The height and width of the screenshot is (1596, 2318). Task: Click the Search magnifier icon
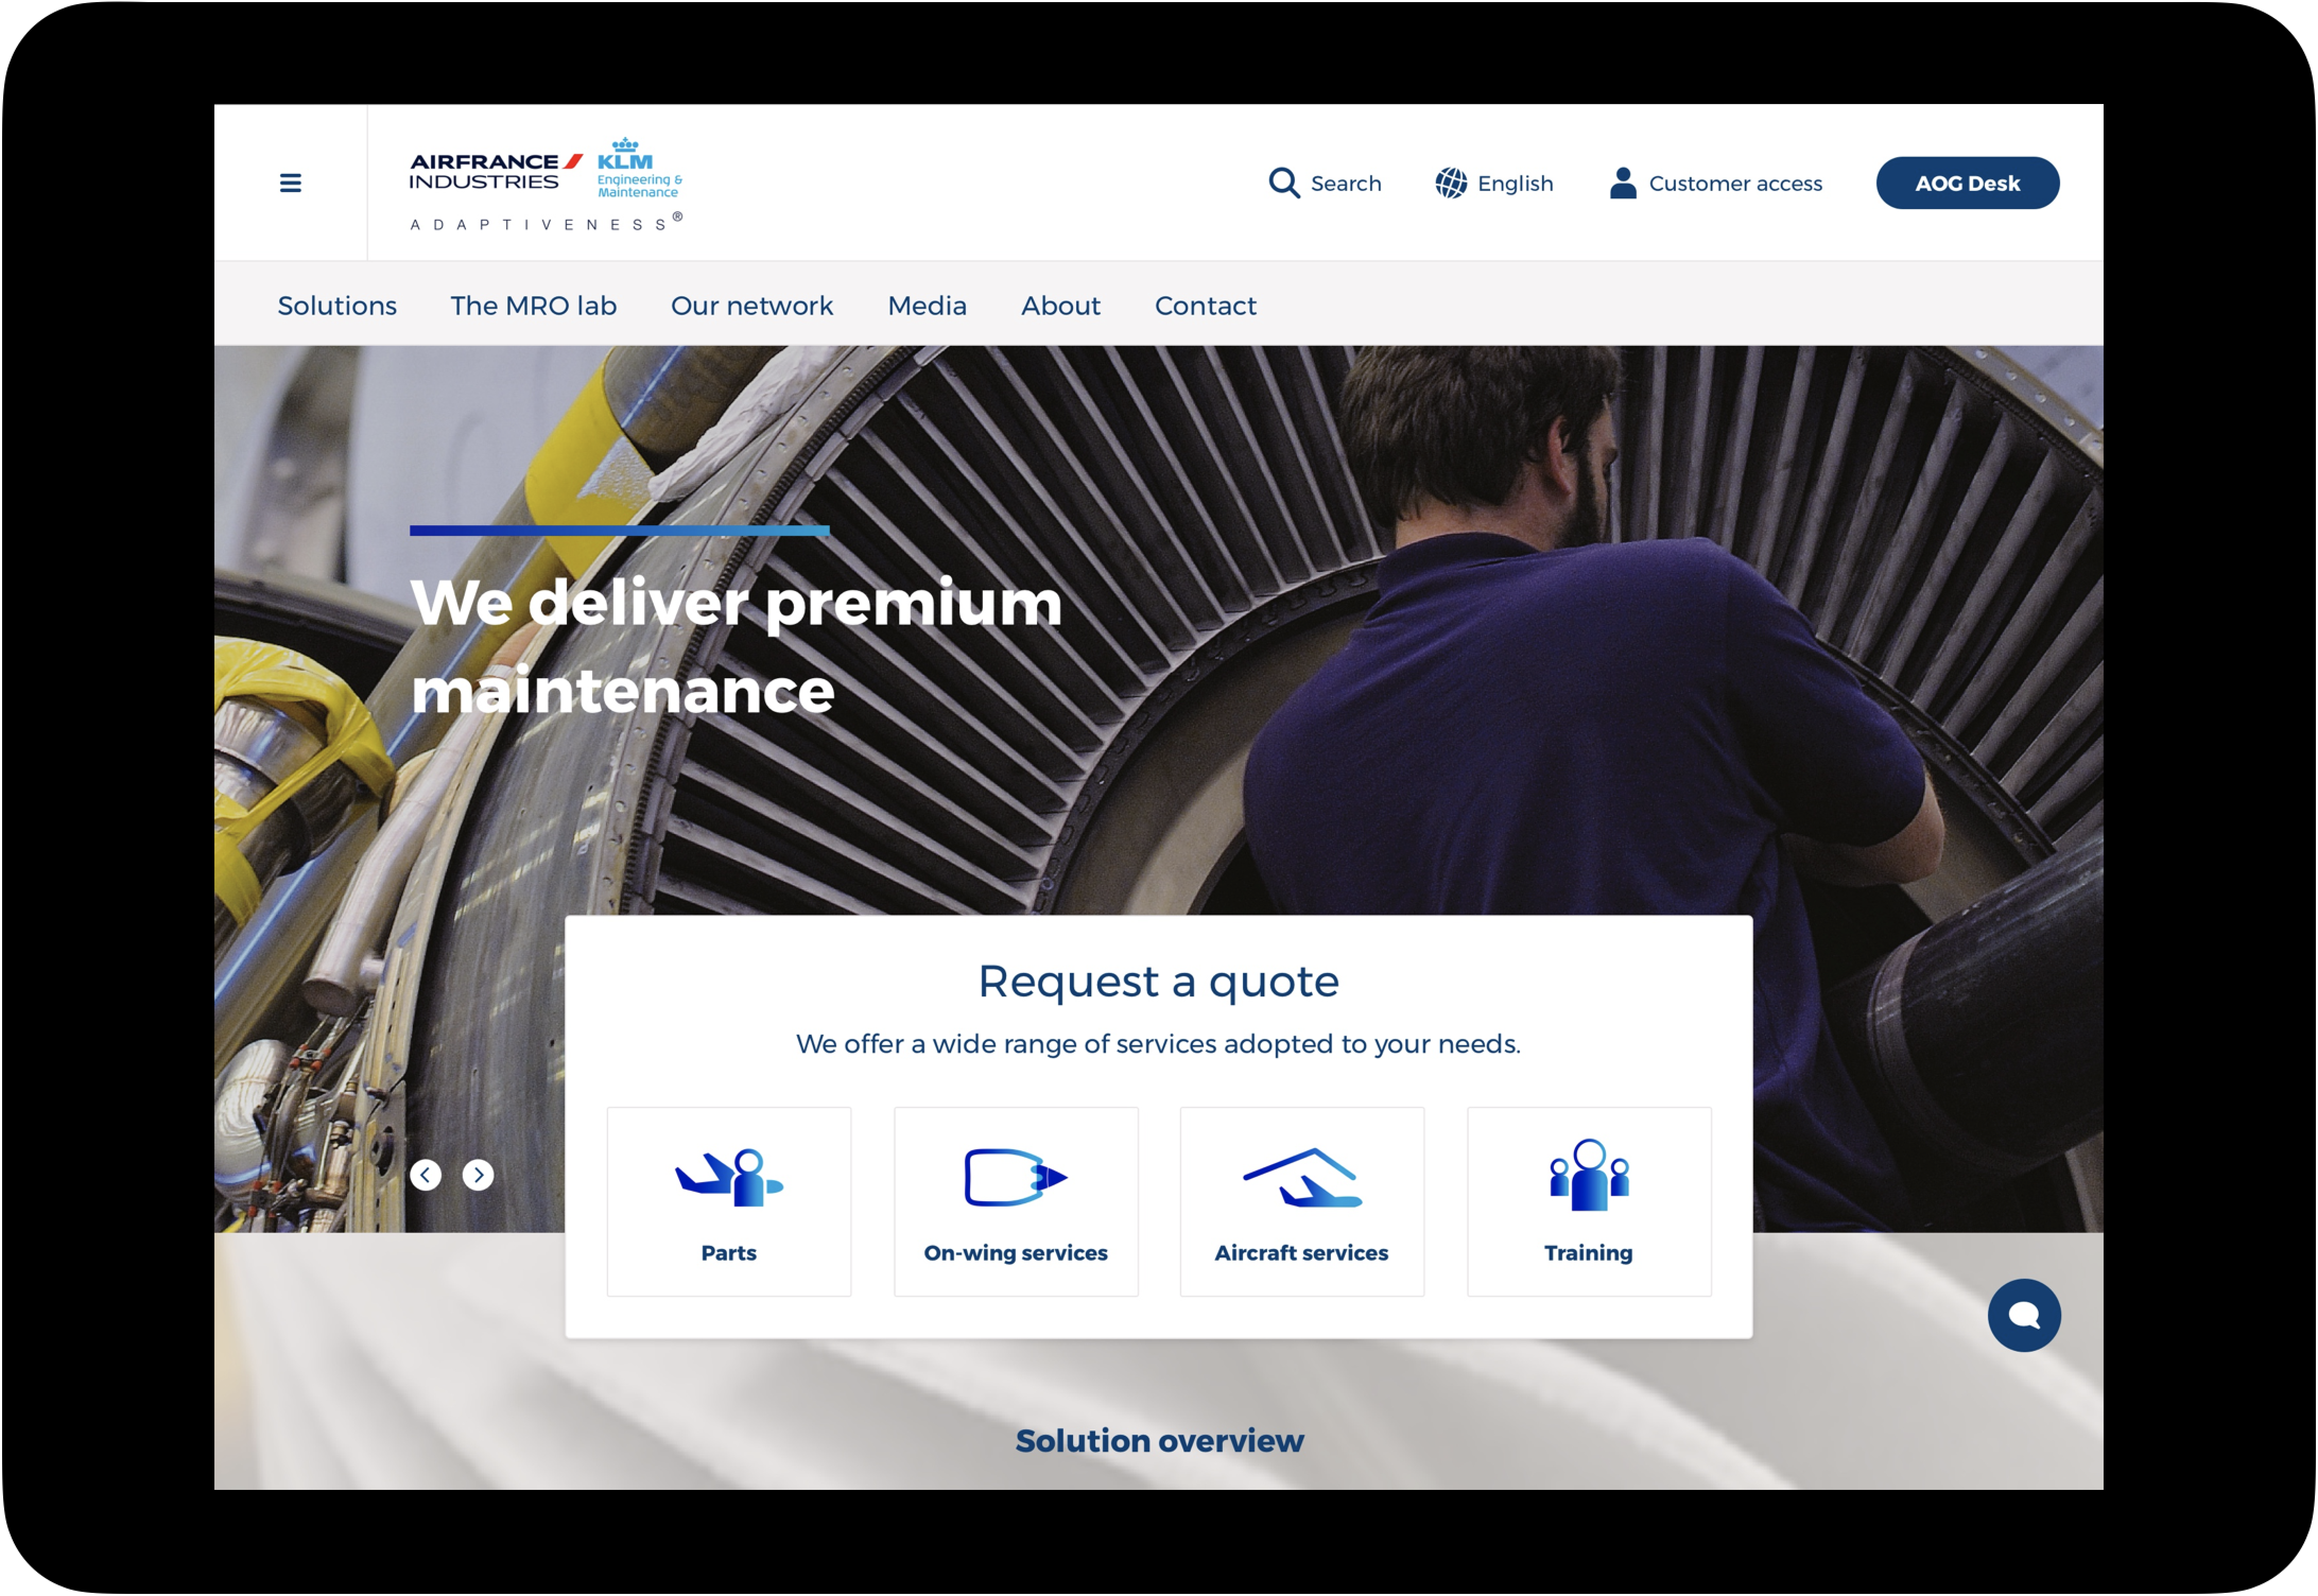coord(1283,183)
